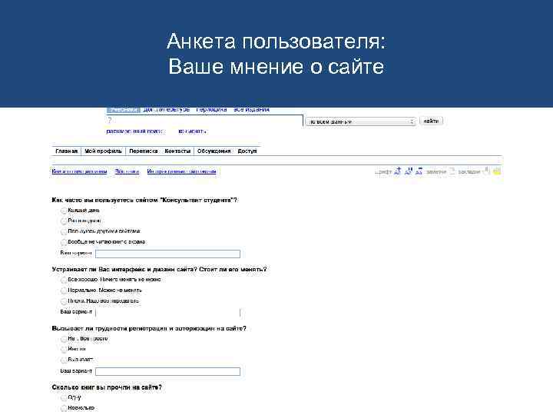The width and height of the screenshot is (553, 415).
Task: Select the 'Раз в неделю' radio option
Action: [x=64, y=221]
